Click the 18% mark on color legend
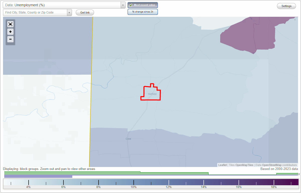The image size is (301, 193). (x=274, y=187)
